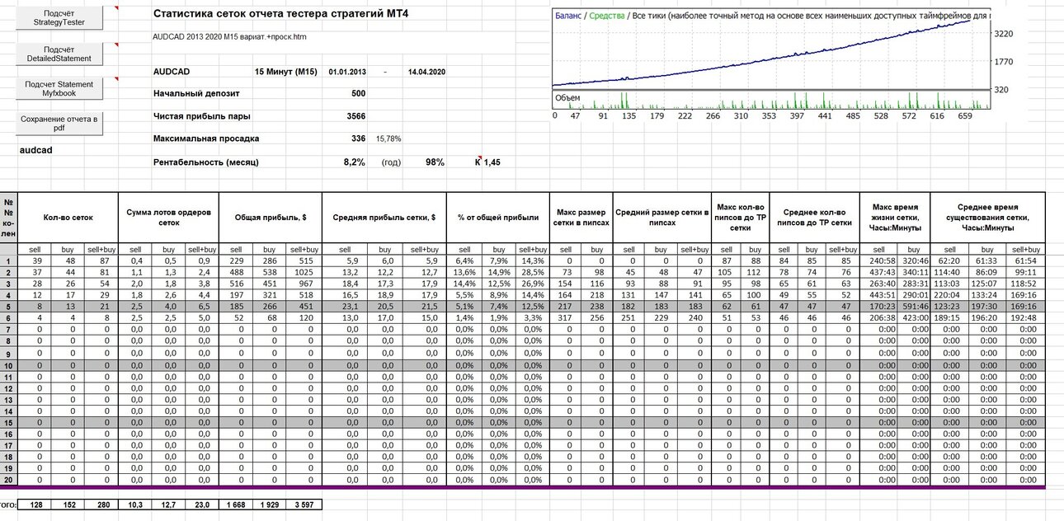The height and width of the screenshot is (521, 1064).
Task: Select the Кол-во сеток column header
Action: [x=68, y=218]
